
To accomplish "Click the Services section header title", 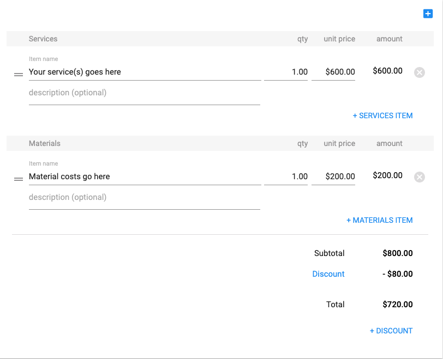I will coord(43,39).
